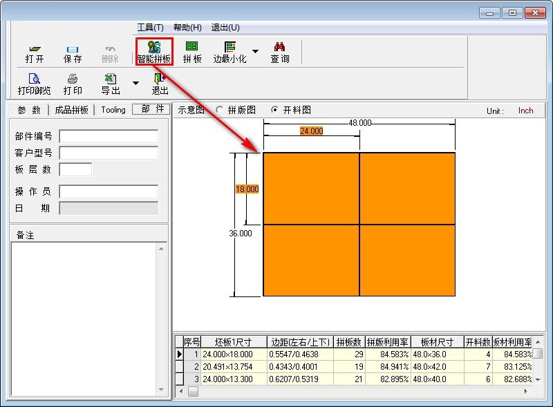Select the 边最小化 edge minimize tool
Image resolution: width=553 pixels, height=407 pixels.
click(x=230, y=53)
